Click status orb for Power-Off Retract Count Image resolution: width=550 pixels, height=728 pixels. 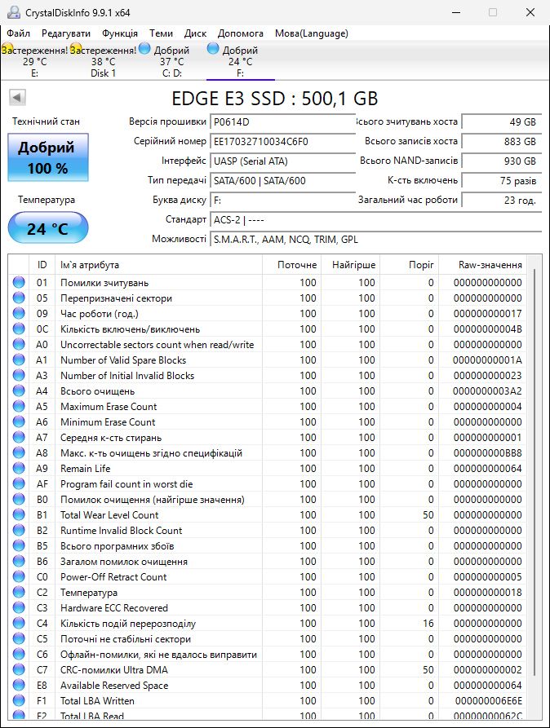pos(19,576)
